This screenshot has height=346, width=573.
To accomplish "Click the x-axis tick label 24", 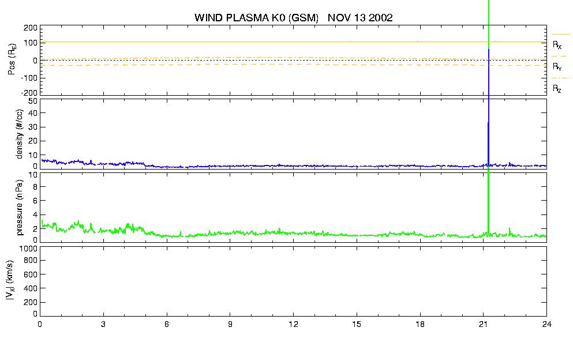I will tap(546, 325).
